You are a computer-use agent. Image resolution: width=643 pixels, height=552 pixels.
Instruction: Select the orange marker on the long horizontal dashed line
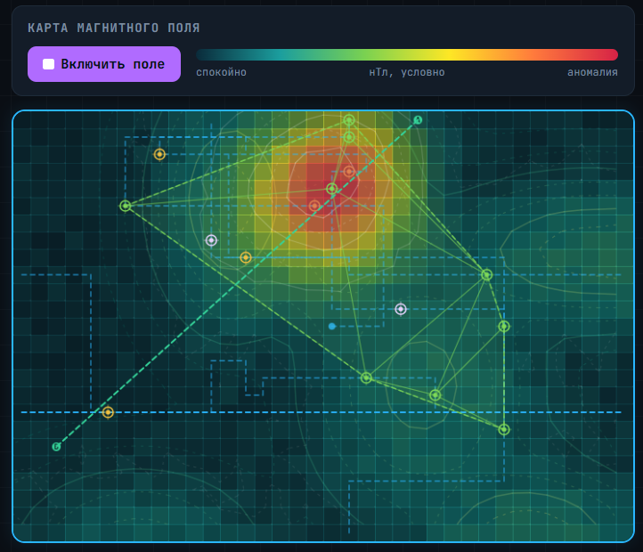pyautogui.click(x=108, y=412)
